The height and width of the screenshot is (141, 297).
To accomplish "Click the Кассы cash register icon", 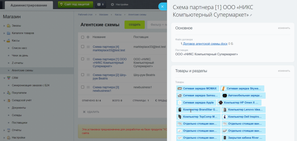I will (x=8, y=40).
